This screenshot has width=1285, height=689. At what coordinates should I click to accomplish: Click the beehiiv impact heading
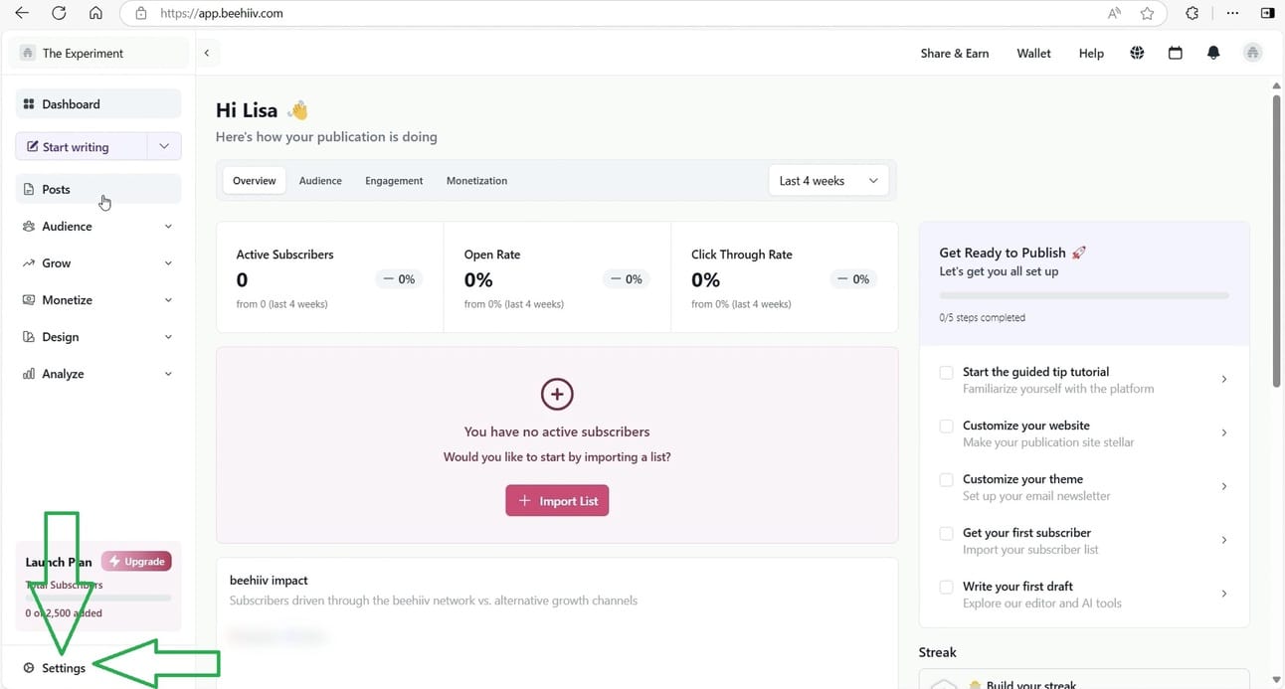tap(269, 580)
